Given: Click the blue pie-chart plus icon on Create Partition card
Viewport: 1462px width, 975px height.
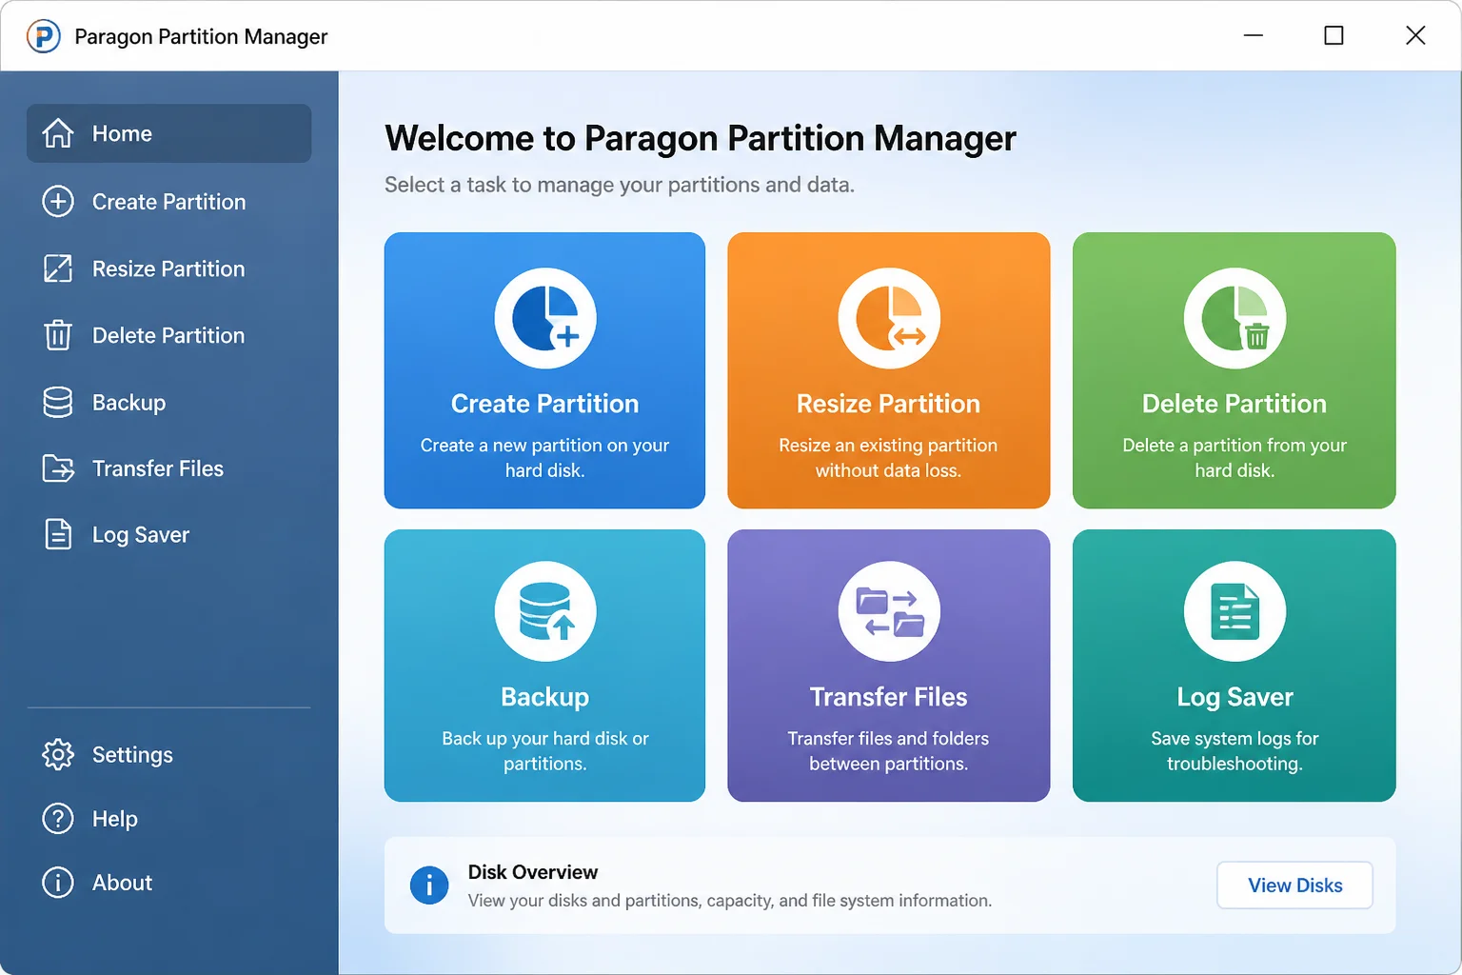Looking at the screenshot, I should (x=545, y=318).
